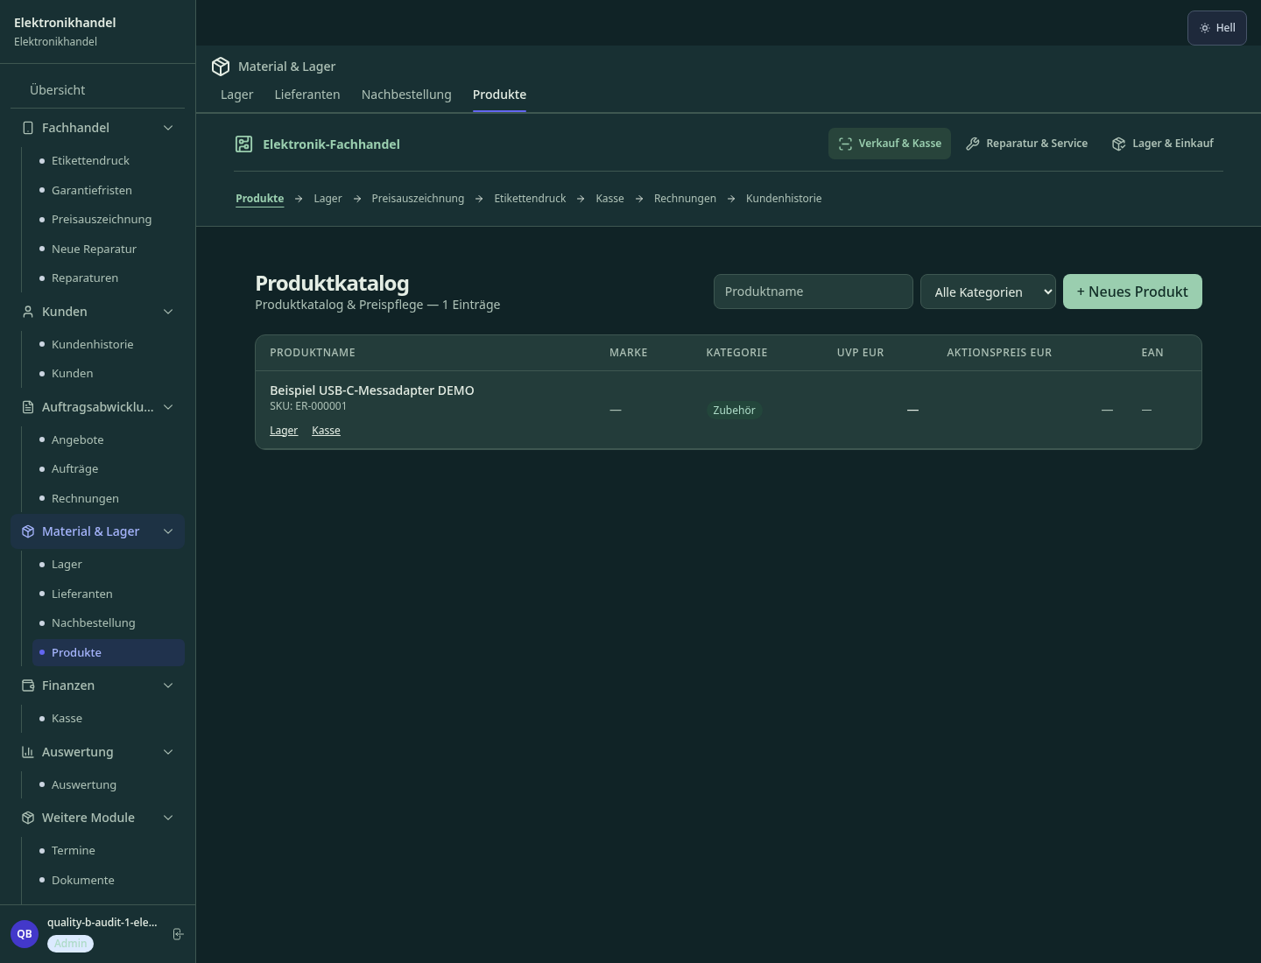Collapse the Weitere Module group chevron
The width and height of the screenshot is (1261, 963).
point(168,818)
